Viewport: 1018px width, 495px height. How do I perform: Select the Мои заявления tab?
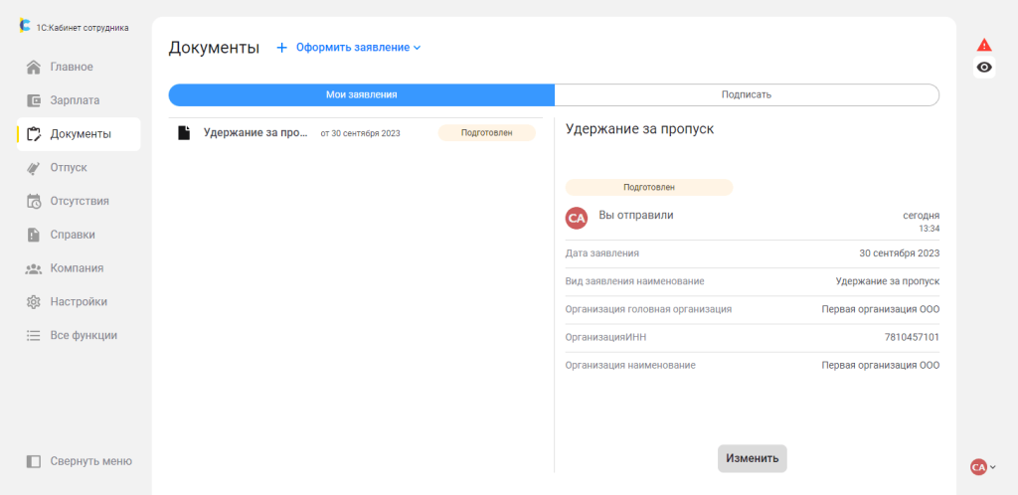click(x=362, y=94)
